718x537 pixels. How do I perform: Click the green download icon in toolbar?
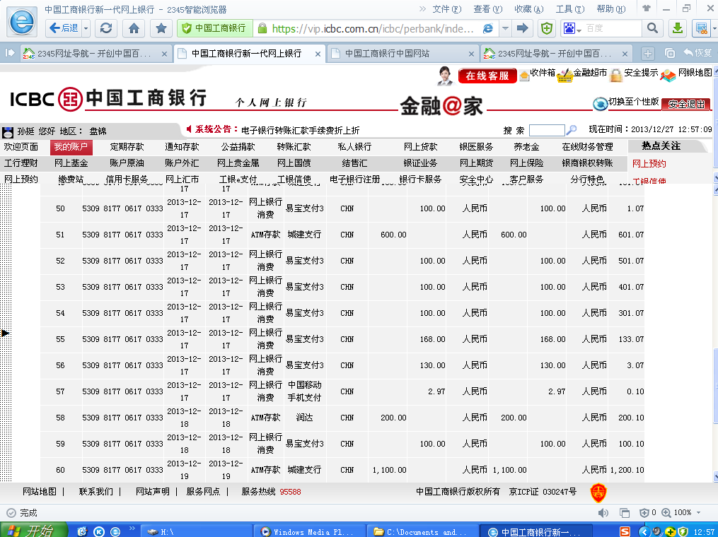point(677,28)
